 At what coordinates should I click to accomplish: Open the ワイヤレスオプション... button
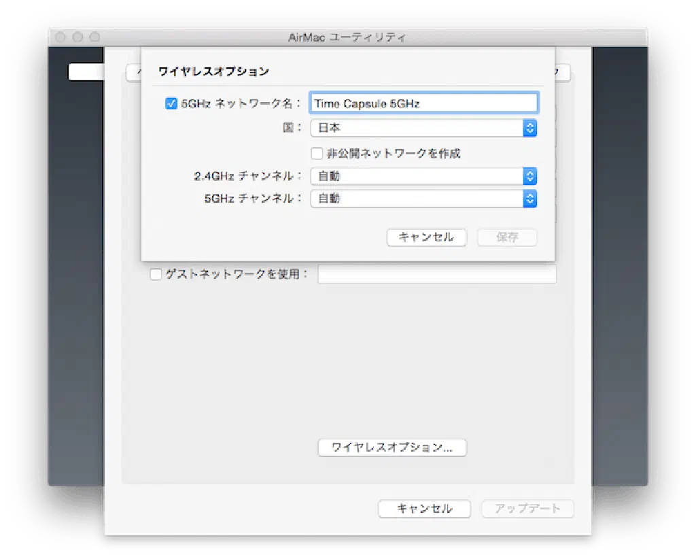392,448
